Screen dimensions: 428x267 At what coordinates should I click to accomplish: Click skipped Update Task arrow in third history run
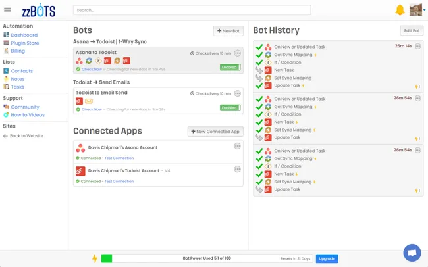[259, 189]
